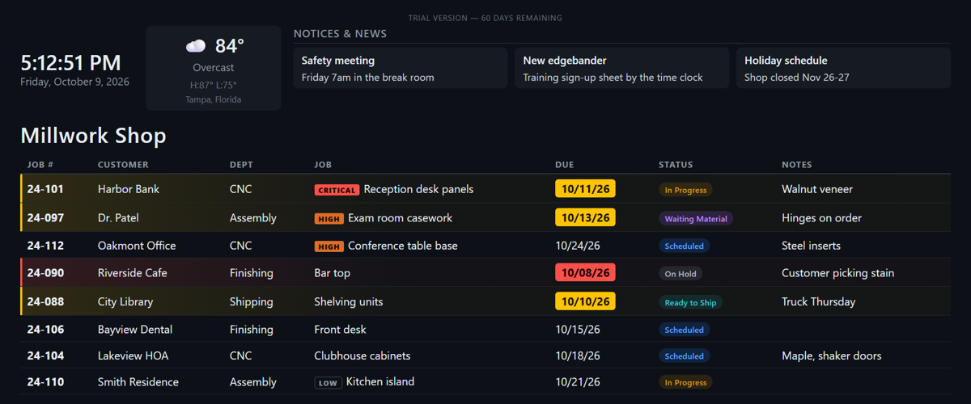Click the NOTES column header
971x404 pixels.
(x=796, y=165)
